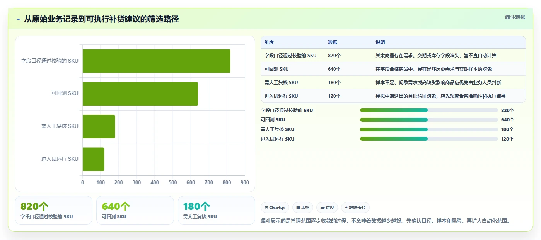The image size is (541, 240).
Task: Click the 字段口径通过校验的 SKU chart bar
Action: 157,61
